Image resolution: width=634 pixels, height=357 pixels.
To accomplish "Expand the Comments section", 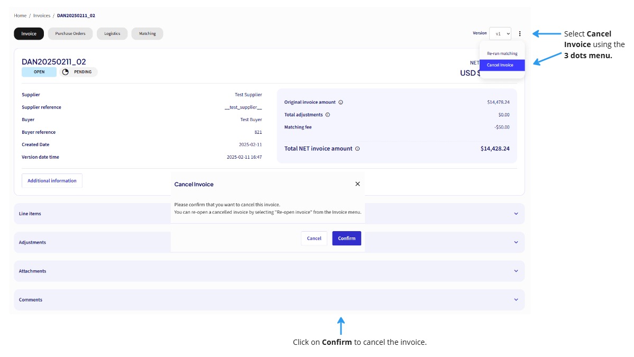I will (269, 299).
